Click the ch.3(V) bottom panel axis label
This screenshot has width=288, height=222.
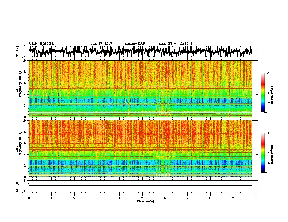17,186
